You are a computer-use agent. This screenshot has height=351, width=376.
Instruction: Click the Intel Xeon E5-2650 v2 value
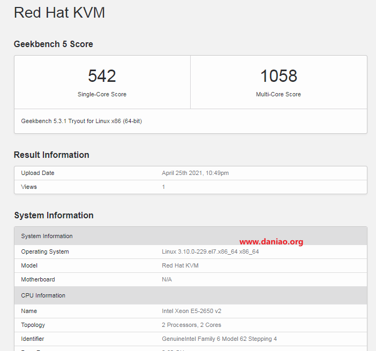click(192, 311)
